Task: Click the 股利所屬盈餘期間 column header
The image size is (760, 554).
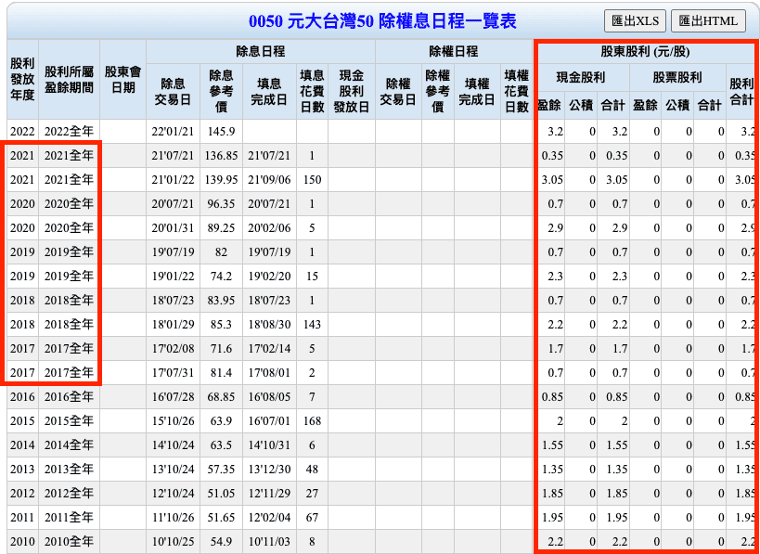Action: coord(70,80)
